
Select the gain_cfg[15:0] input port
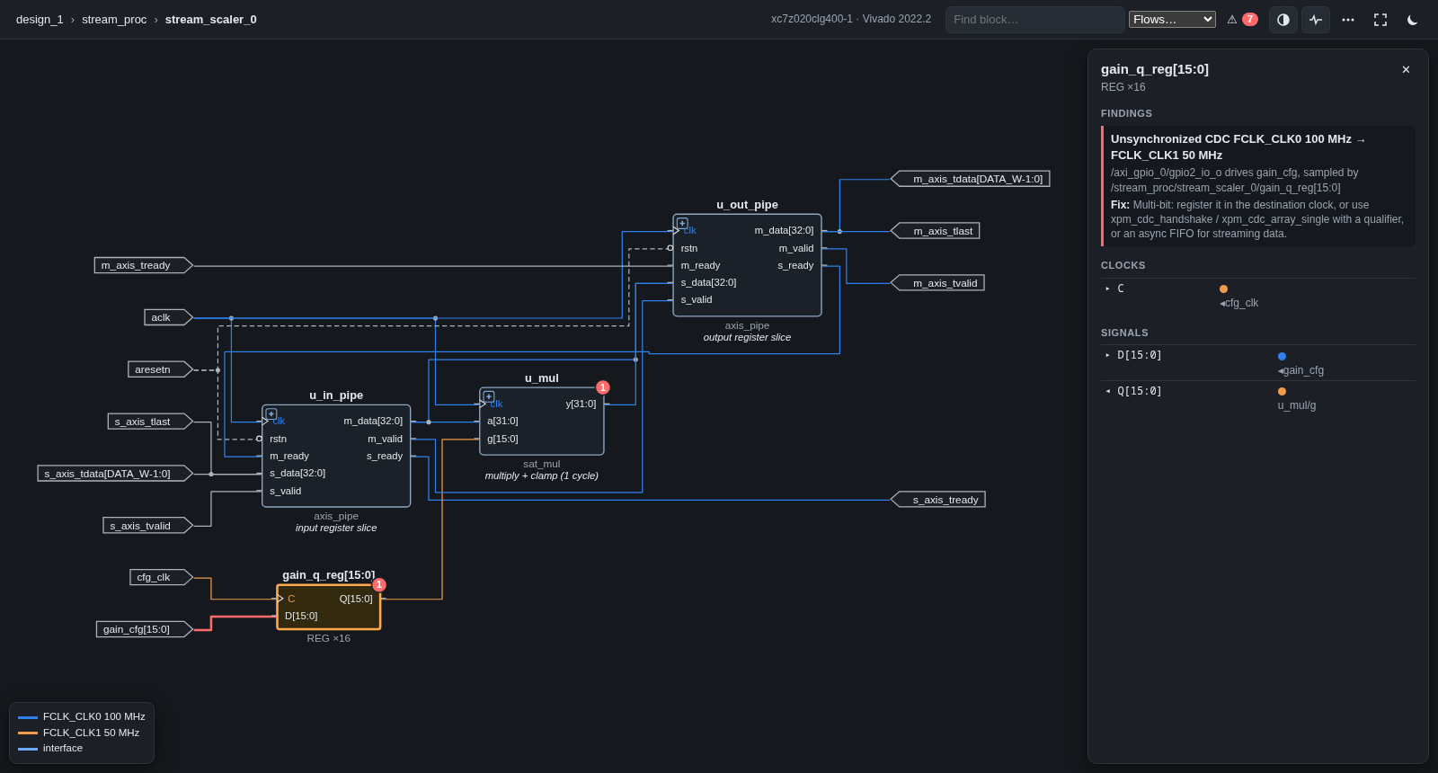pos(145,629)
